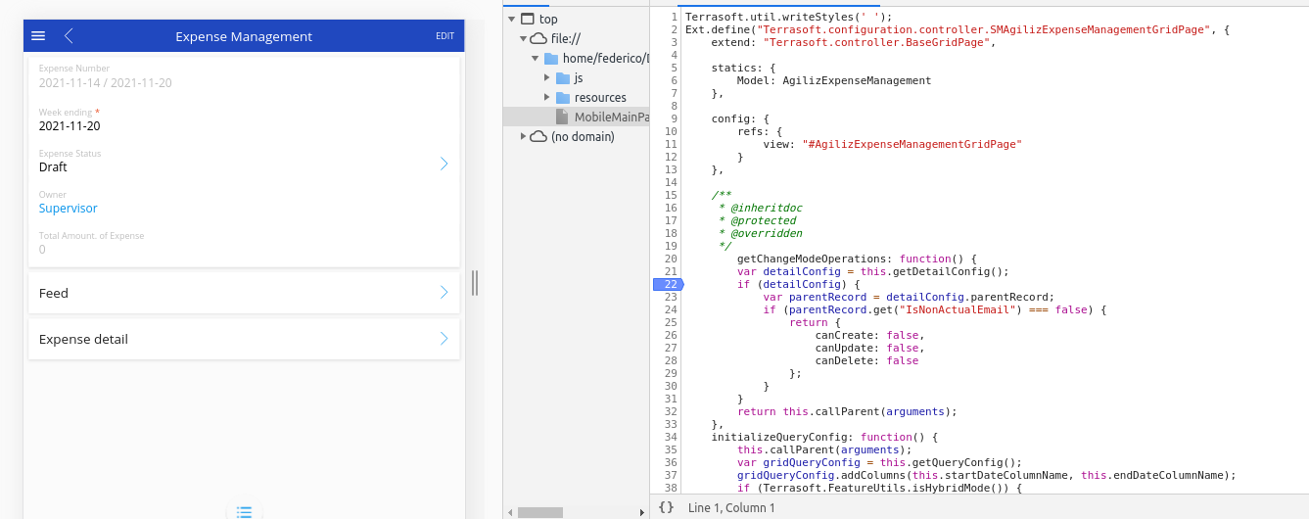
Task: Click the panel splitter handle between views
Action: [475, 283]
